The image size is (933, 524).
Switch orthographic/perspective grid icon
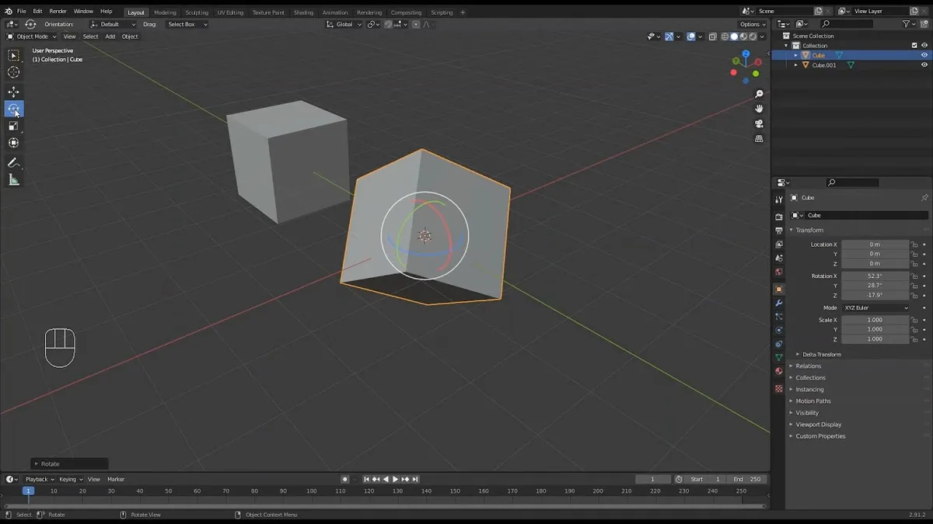759,139
